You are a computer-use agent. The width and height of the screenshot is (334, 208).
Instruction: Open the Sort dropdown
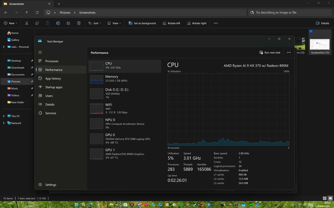95,23
